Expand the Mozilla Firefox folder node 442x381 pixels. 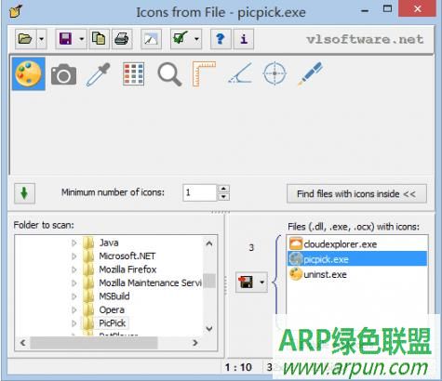[74, 269]
